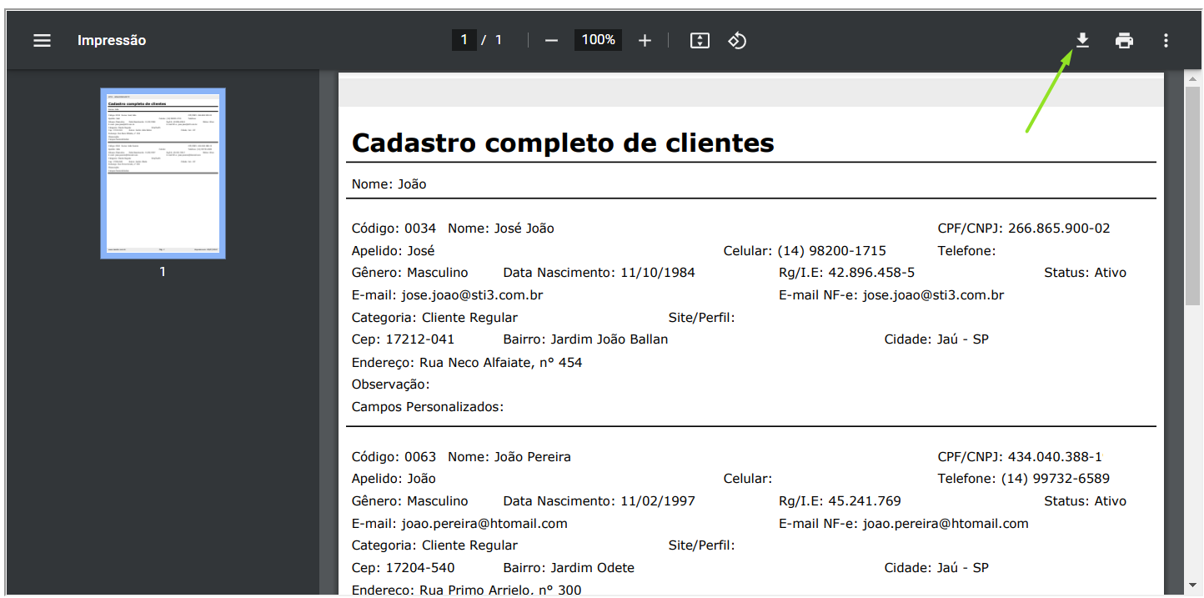
Task: Click CPF/CNPJ 266.865.900-02
Action: coord(1024,229)
